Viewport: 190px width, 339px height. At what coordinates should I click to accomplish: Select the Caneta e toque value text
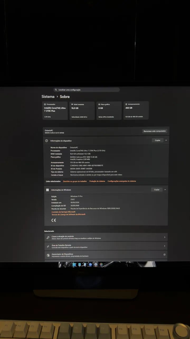click(96, 175)
